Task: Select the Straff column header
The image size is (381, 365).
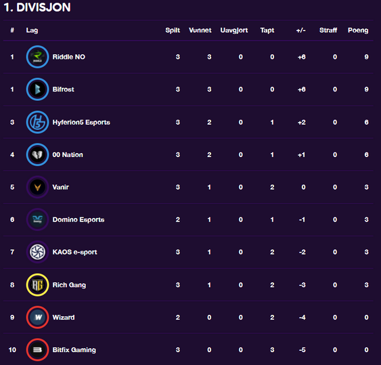Action: pos(328,30)
